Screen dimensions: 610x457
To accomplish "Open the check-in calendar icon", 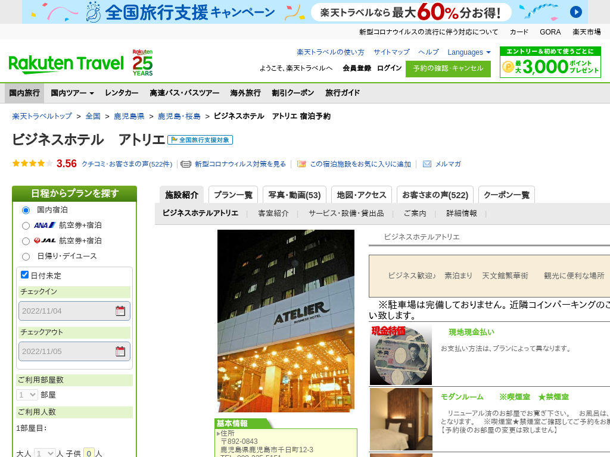I will click(x=120, y=311).
